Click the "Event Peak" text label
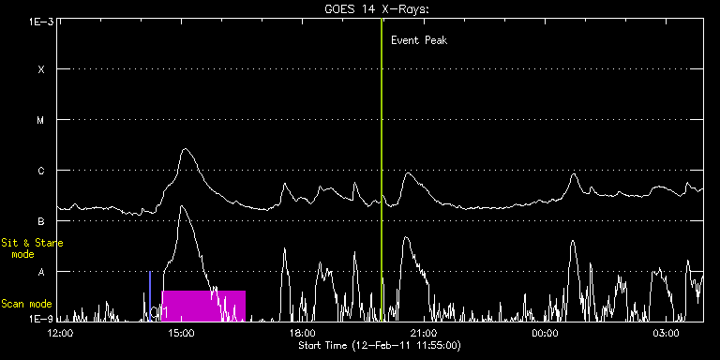This screenshot has width=720, height=360. tap(419, 40)
